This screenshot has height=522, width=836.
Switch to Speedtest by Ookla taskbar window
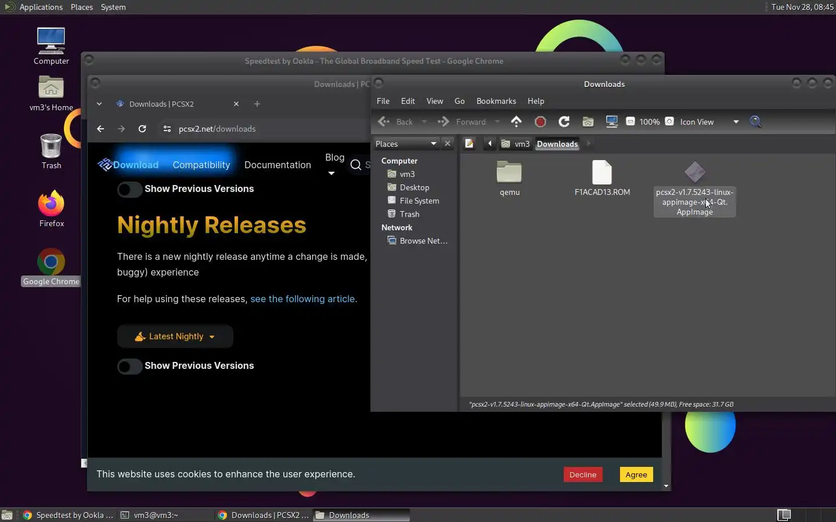pos(69,515)
